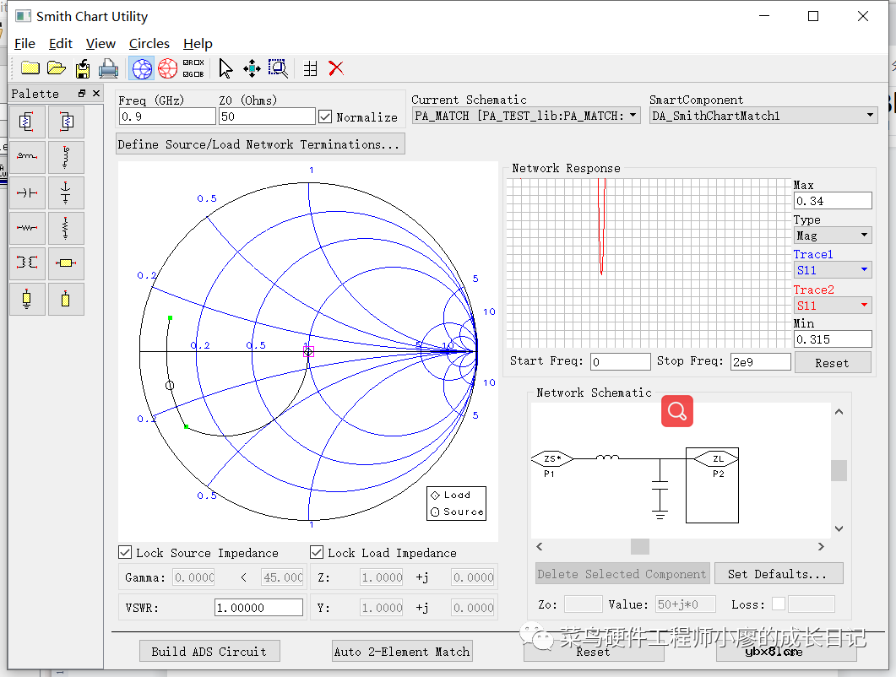Click the printer icon in toolbar
Screen dimensions: 896x677
(108, 68)
